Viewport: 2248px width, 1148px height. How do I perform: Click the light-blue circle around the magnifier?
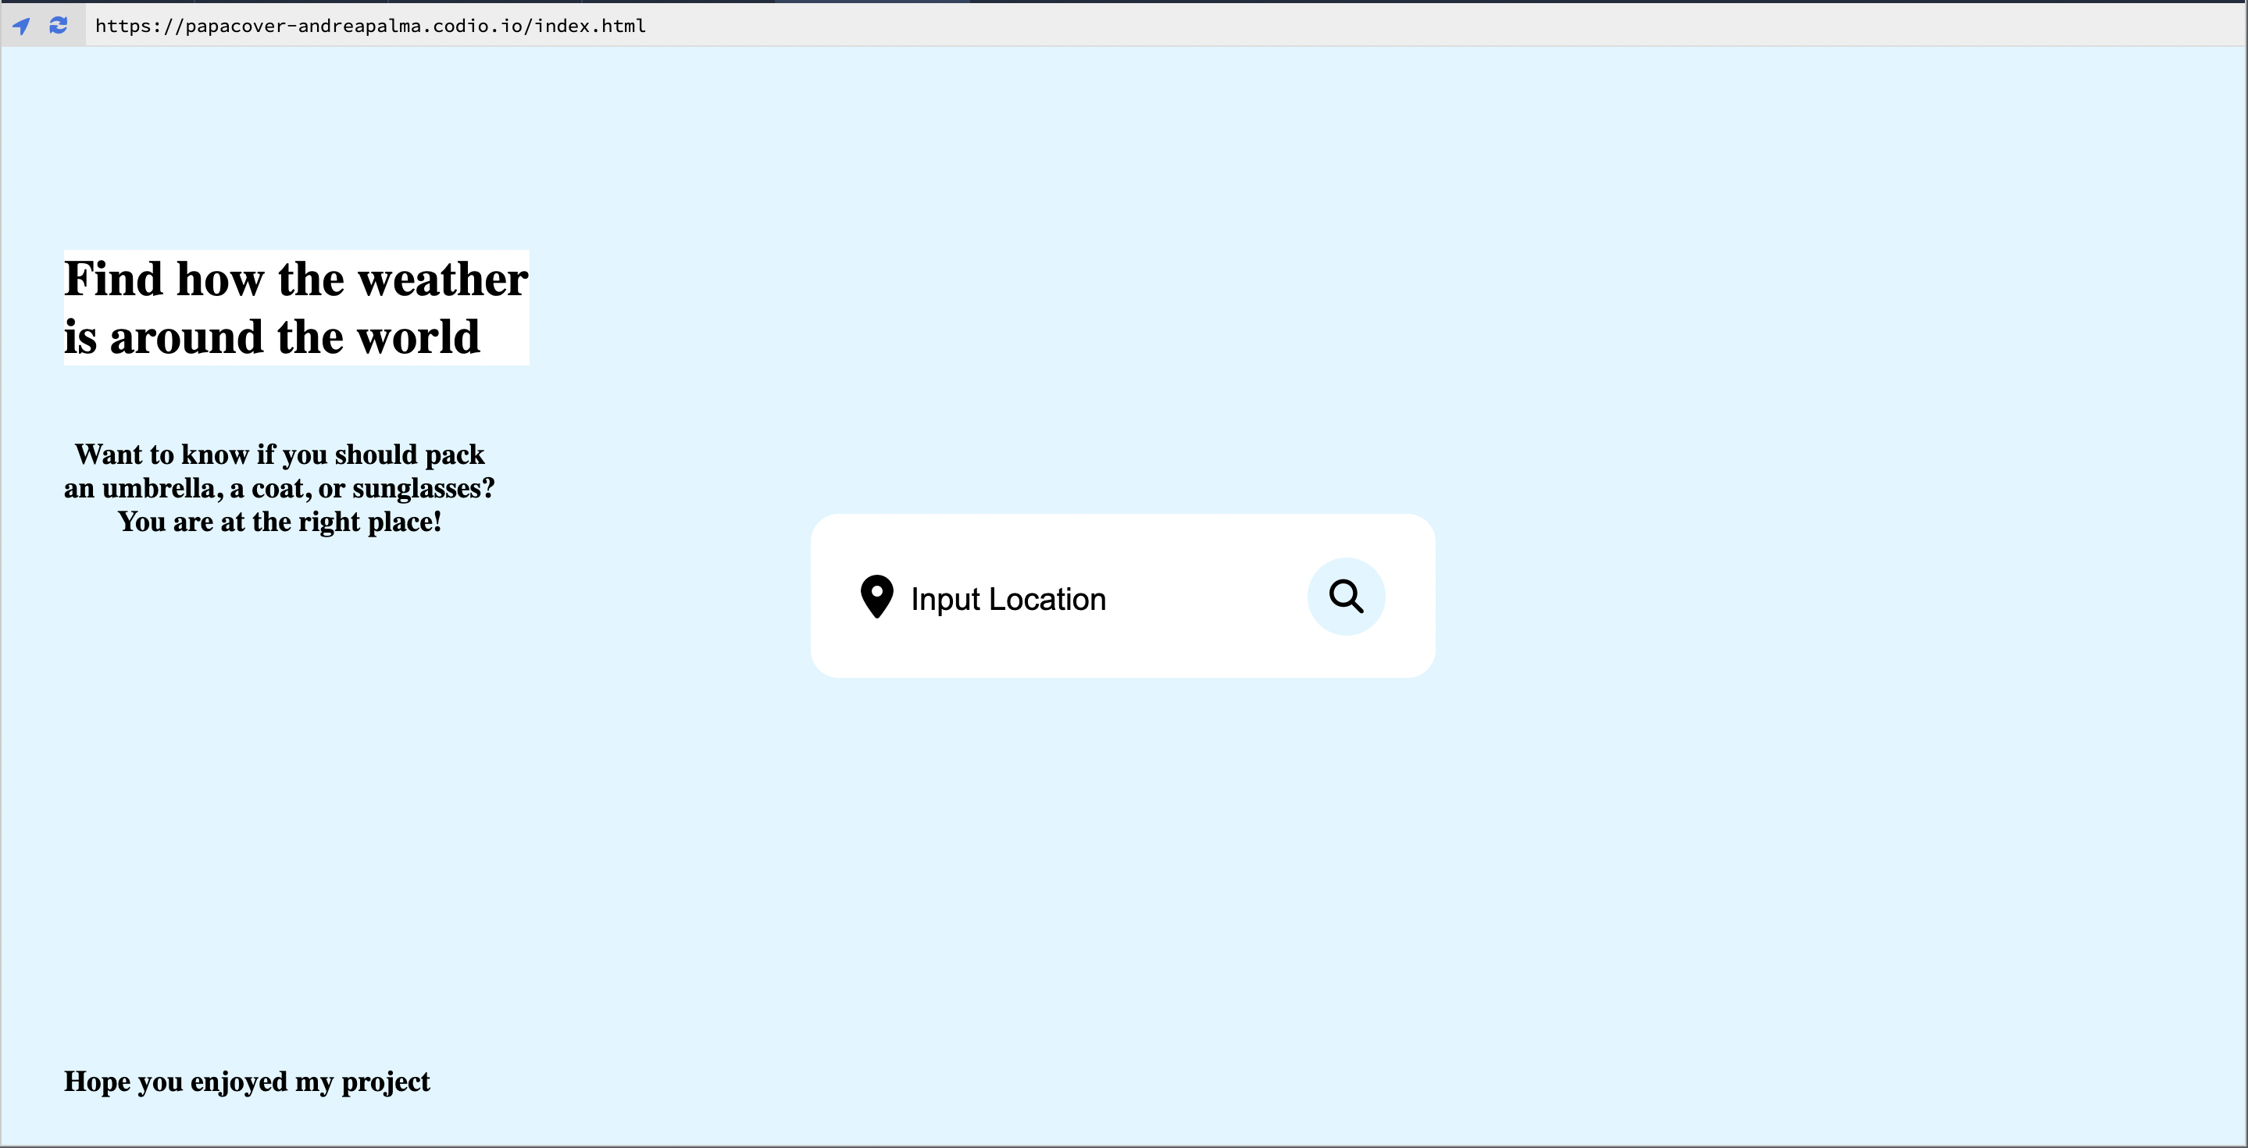pos(1346,597)
